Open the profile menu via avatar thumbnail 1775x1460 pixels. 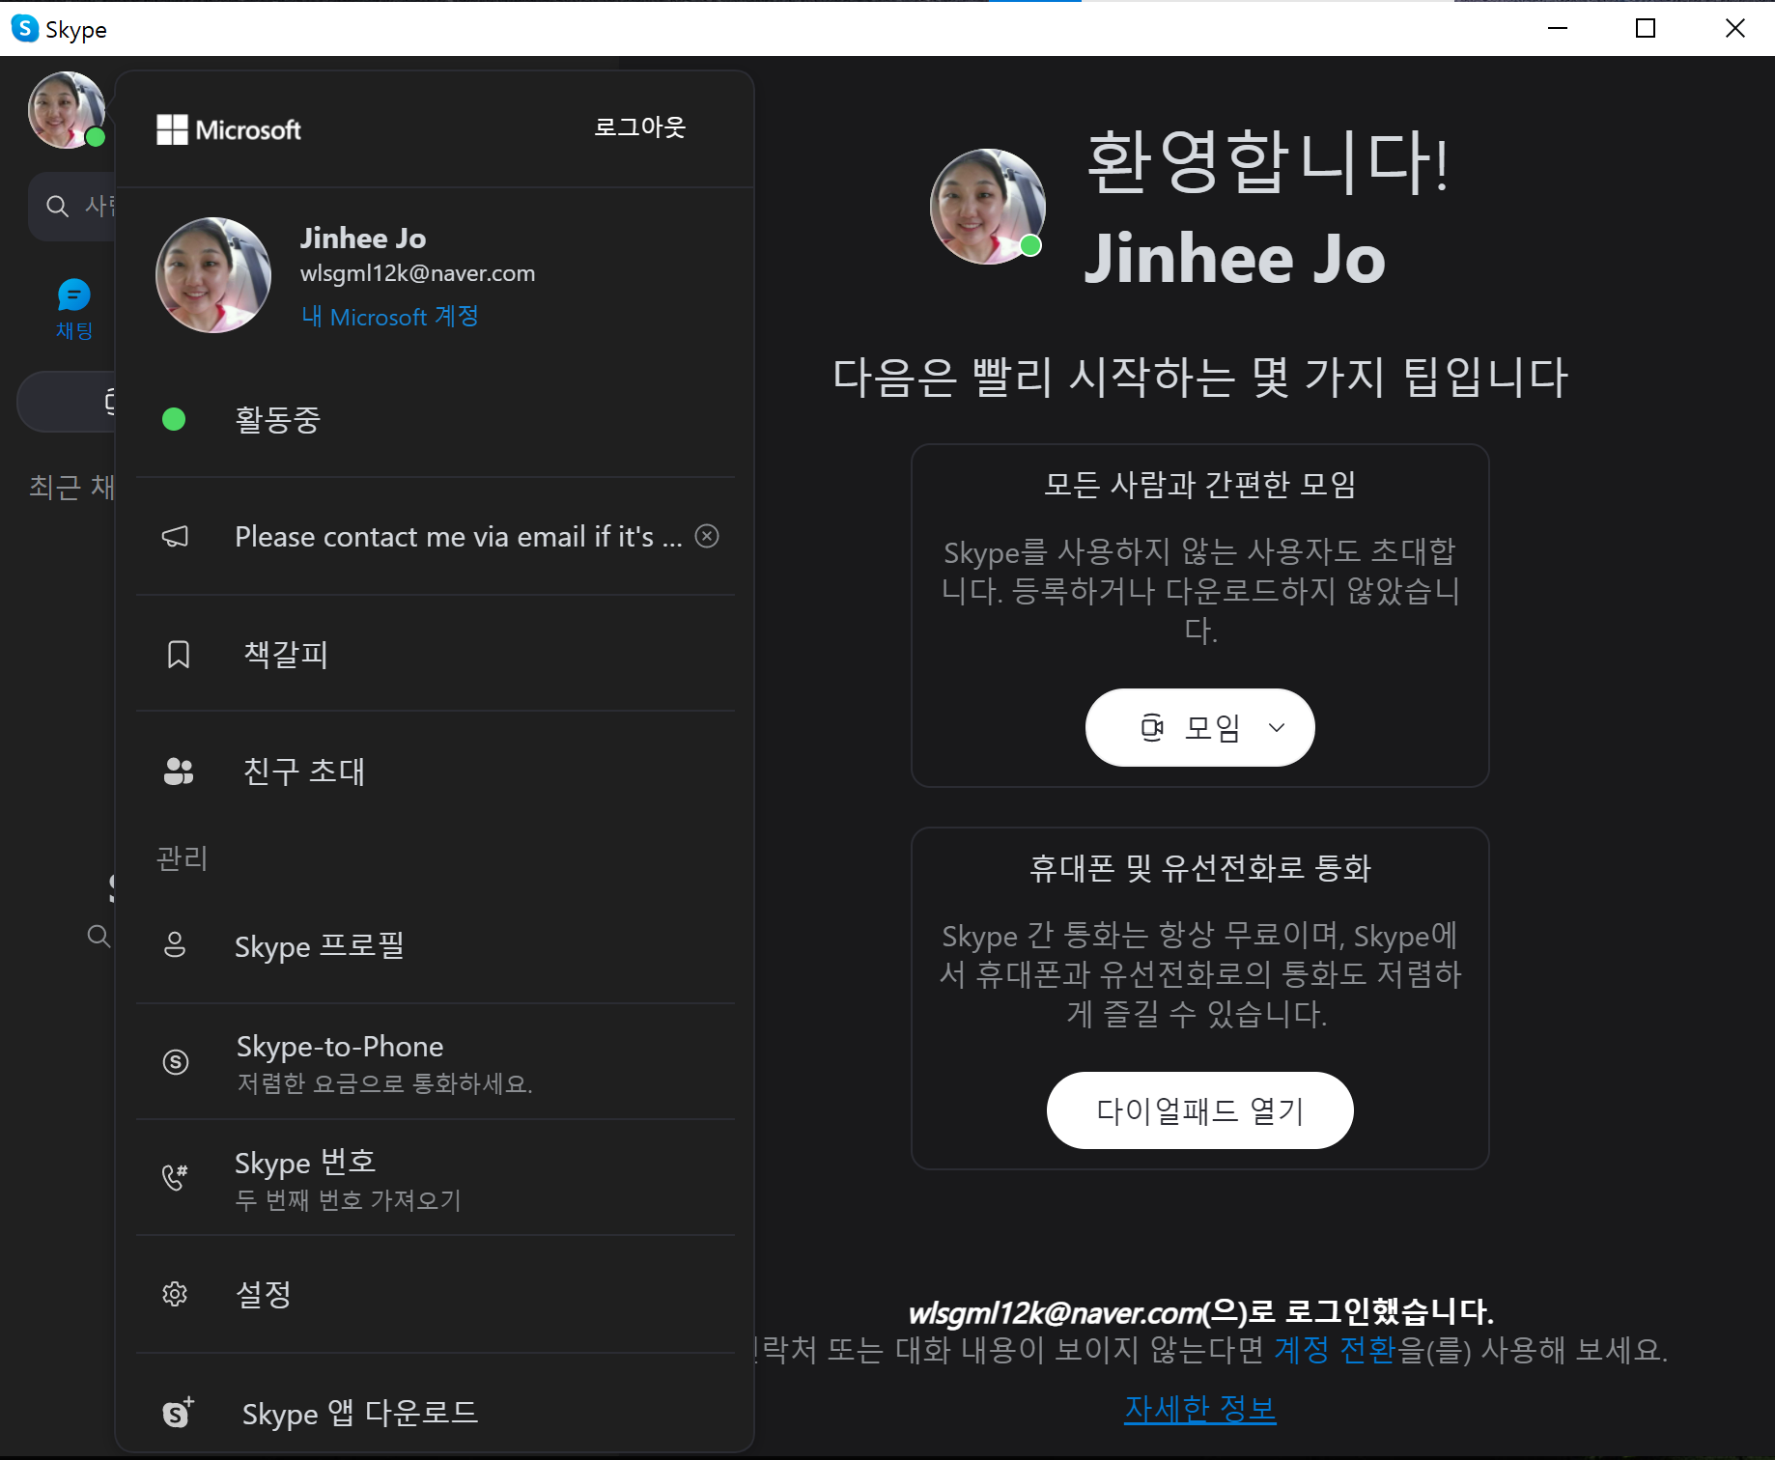coord(66,109)
